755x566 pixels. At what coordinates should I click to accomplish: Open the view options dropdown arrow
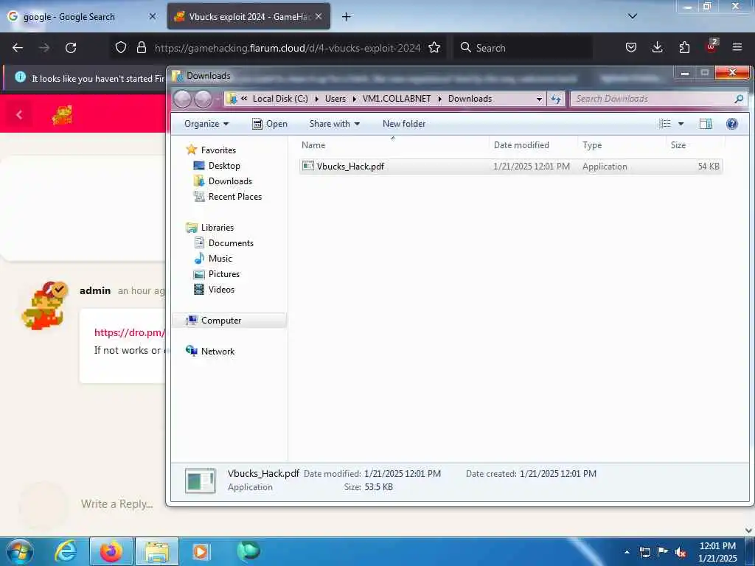pos(681,124)
